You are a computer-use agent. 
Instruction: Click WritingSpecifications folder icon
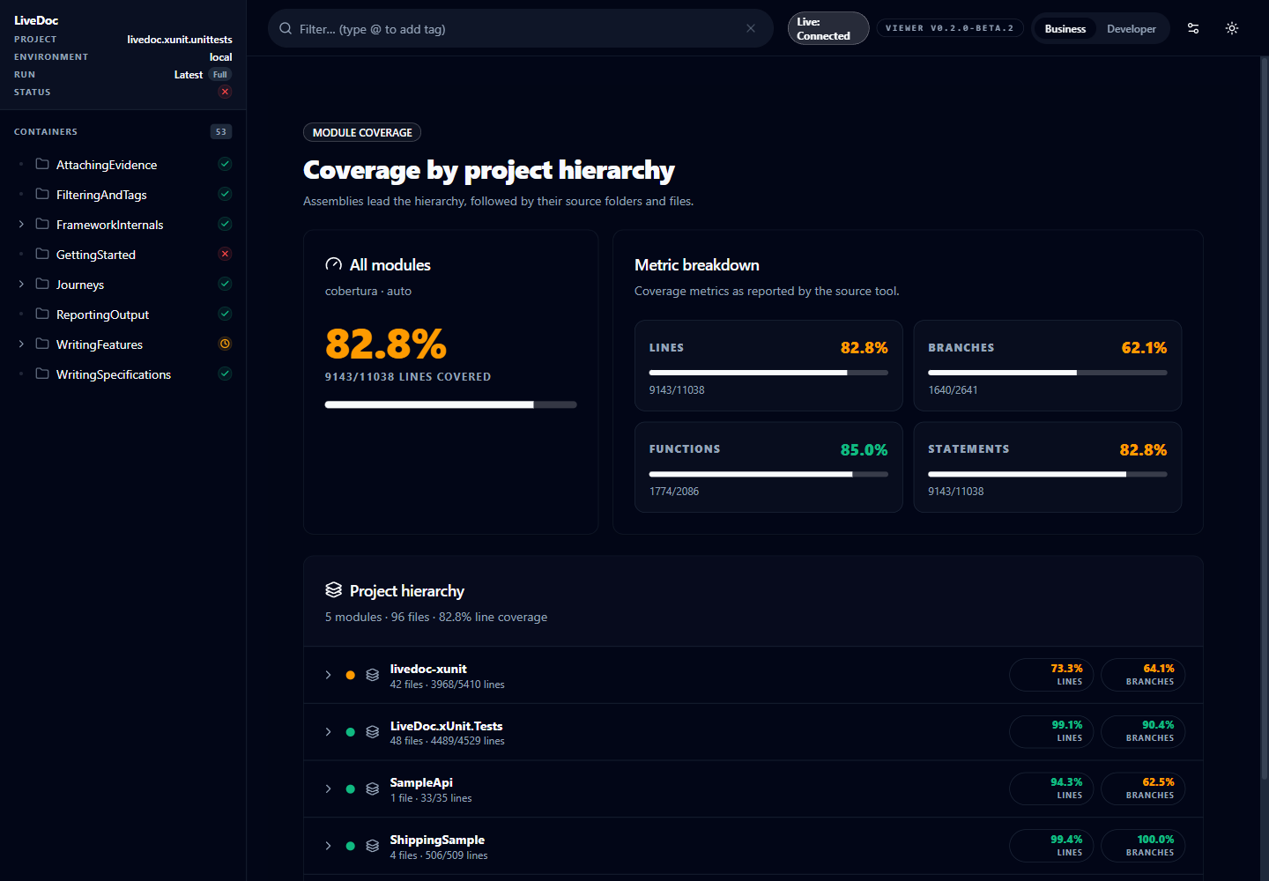coord(42,374)
